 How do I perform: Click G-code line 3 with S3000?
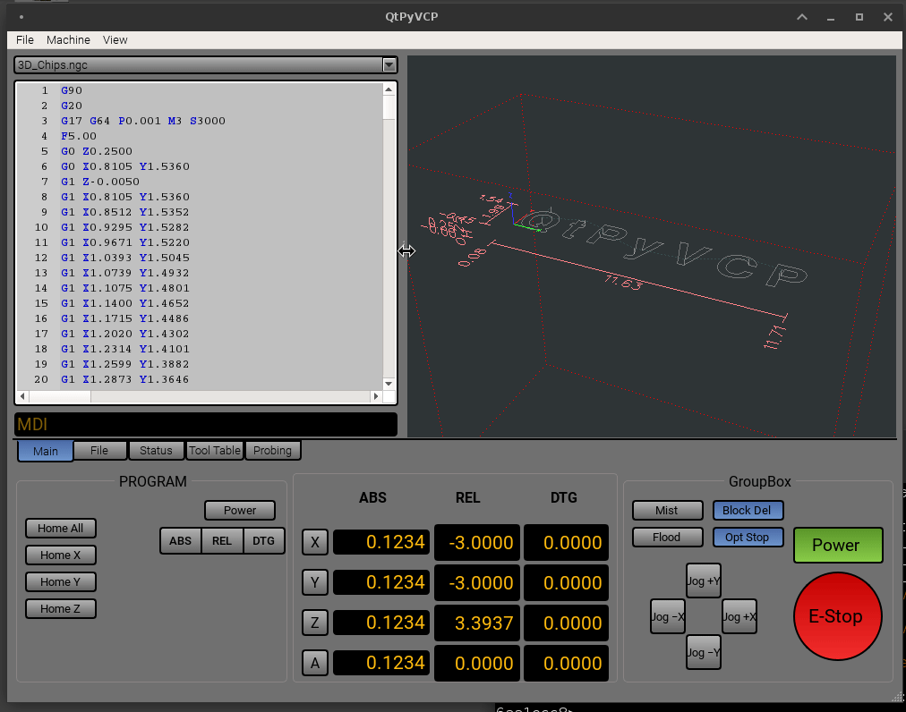coord(143,121)
